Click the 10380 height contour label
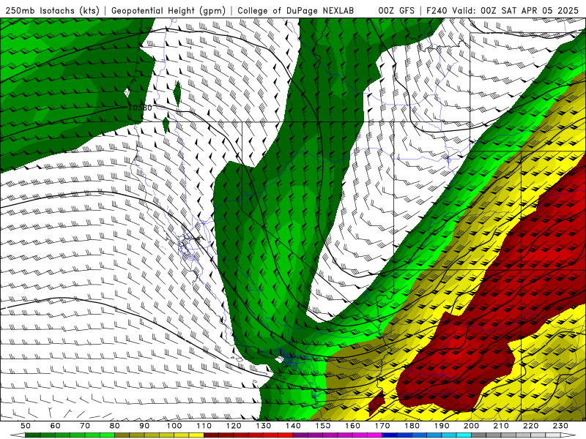Screen dimensions: 586x439 point(140,108)
